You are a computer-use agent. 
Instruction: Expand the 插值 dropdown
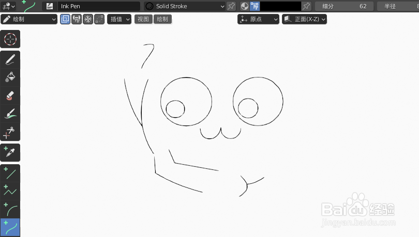119,19
